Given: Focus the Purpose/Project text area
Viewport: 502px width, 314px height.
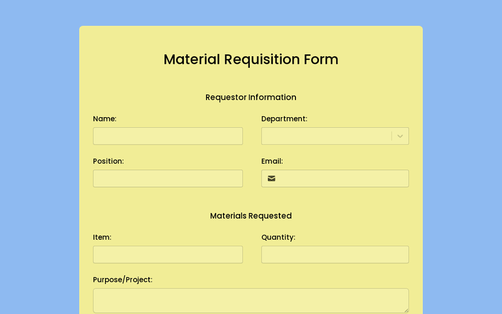Looking at the screenshot, I should [250, 300].
